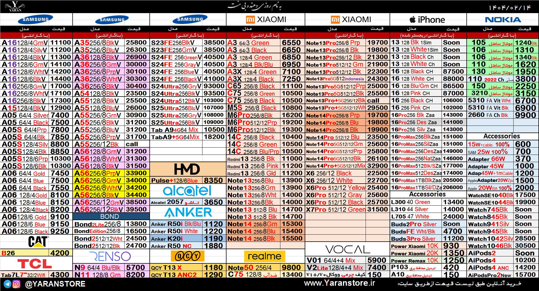Viewport: 539px width, 291px height.
Task: Click the Redmi13 256/8 Pink row
Action: tap(265, 166)
